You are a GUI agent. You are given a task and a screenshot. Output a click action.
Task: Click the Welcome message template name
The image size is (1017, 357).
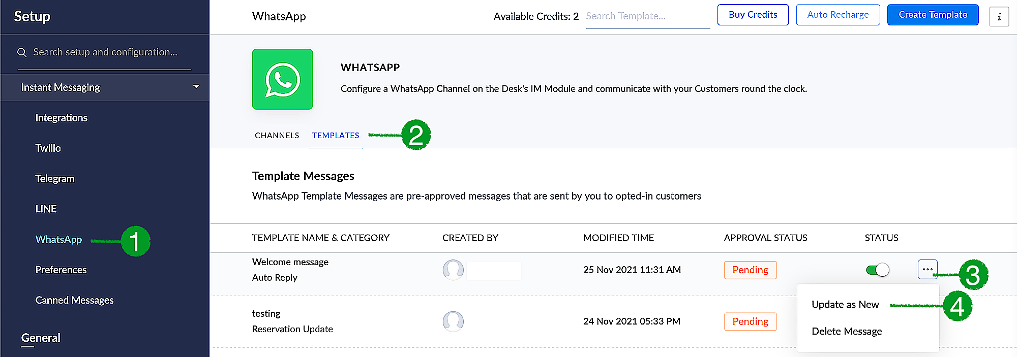point(290,262)
